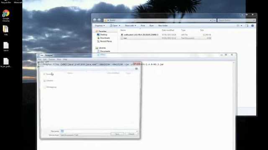Open the Notepad File menu

[39, 59]
